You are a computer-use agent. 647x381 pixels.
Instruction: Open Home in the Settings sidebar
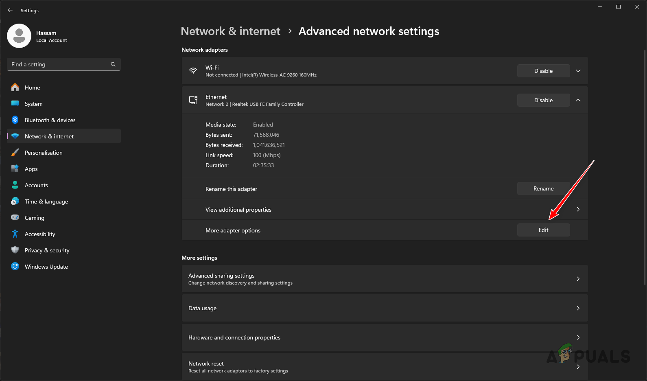tap(32, 88)
